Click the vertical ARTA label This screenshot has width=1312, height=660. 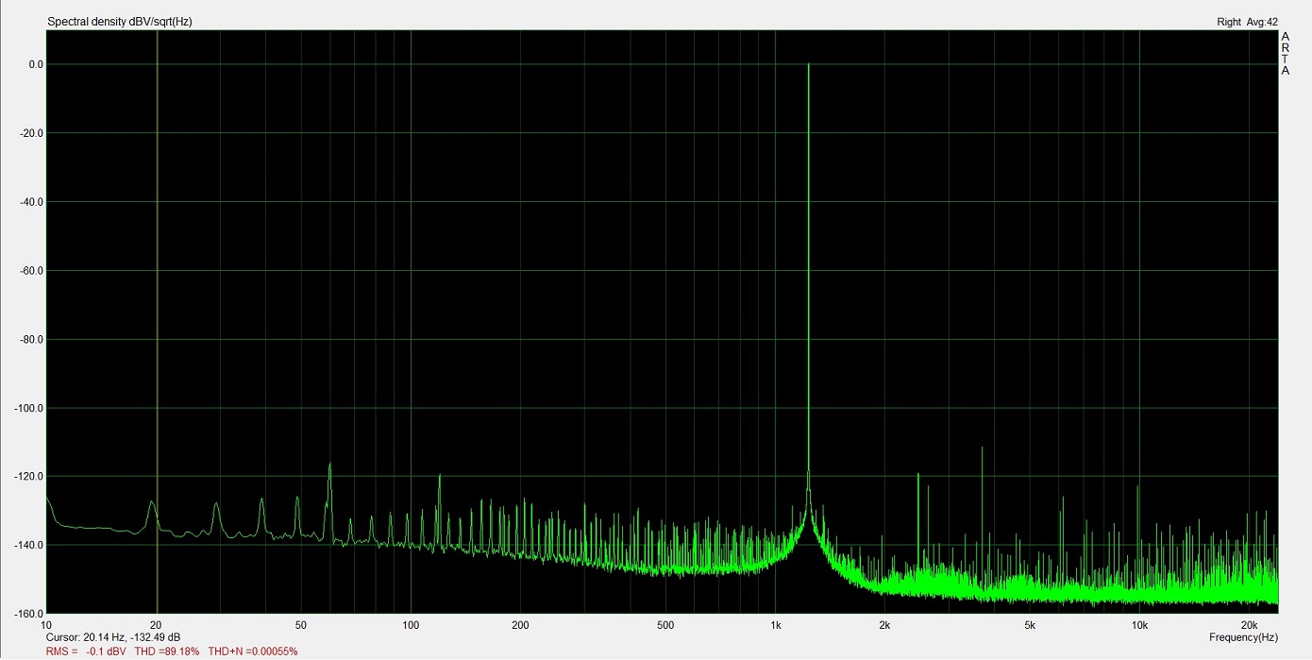click(x=1286, y=53)
